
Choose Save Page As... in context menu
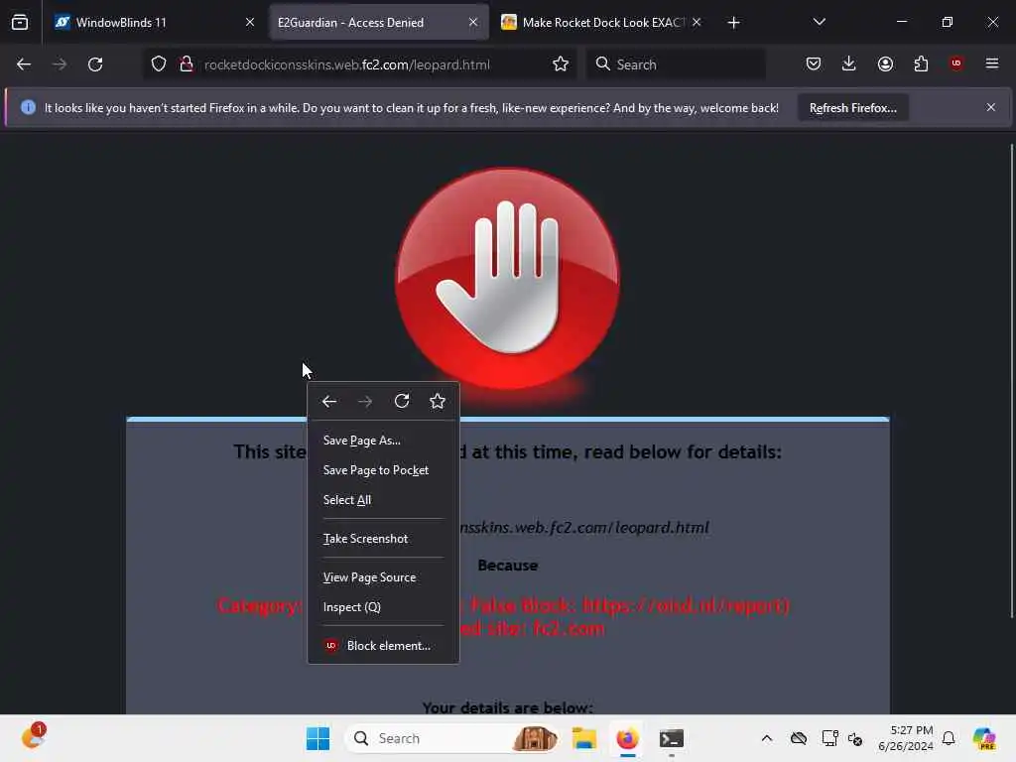383,441
